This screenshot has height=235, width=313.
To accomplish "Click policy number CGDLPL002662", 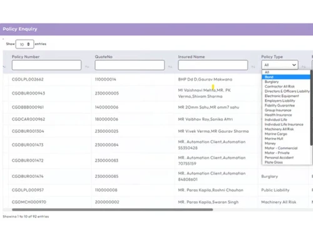I will click(28, 80).
